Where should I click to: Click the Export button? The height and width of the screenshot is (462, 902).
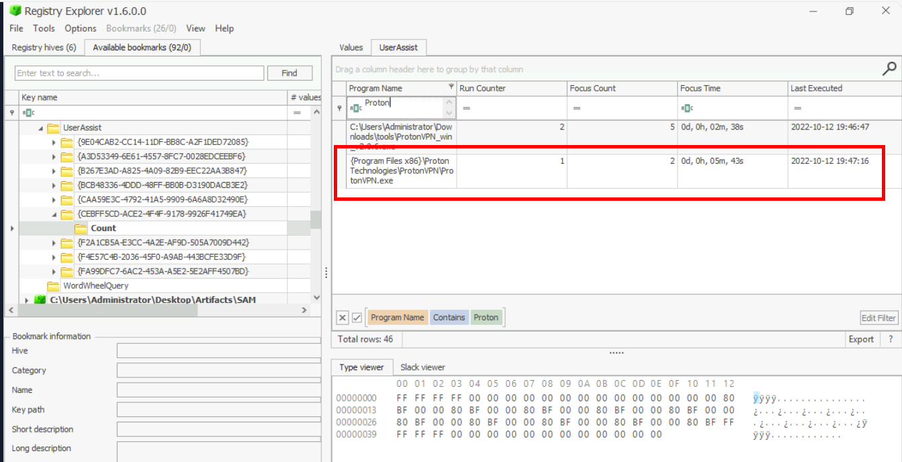[x=860, y=339]
